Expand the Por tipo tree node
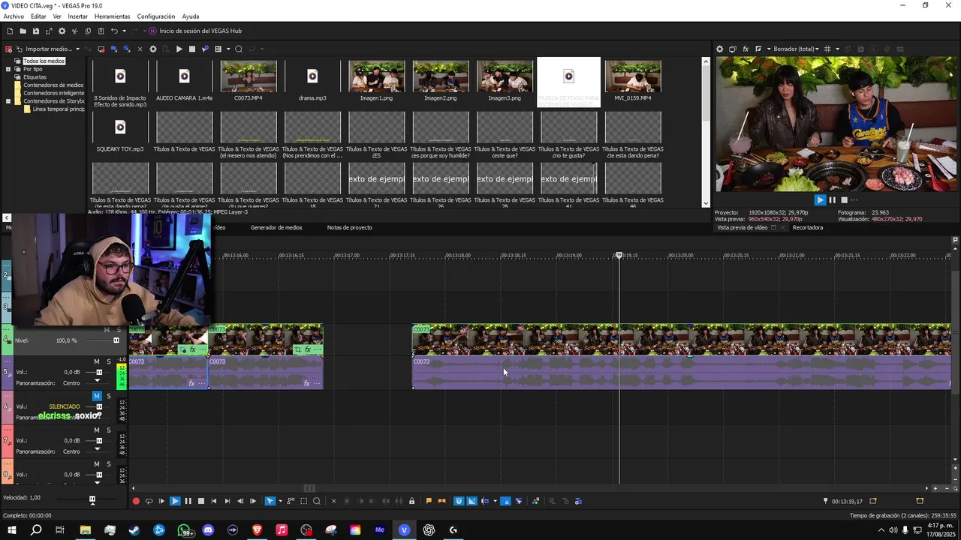961x540 pixels. pos(8,69)
